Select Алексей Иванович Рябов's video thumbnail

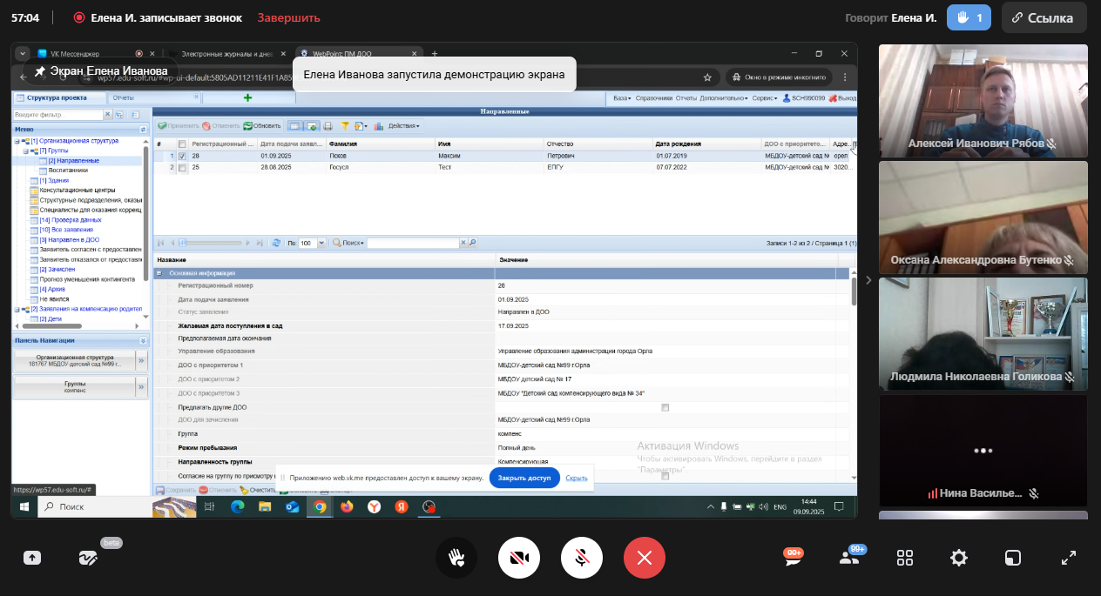[x=983, y=101]
